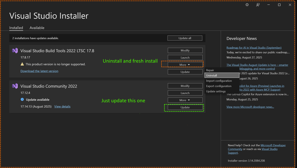Click the send feedback icon
The width and height of the screenshot is (297, 168).
pos(258,5)
